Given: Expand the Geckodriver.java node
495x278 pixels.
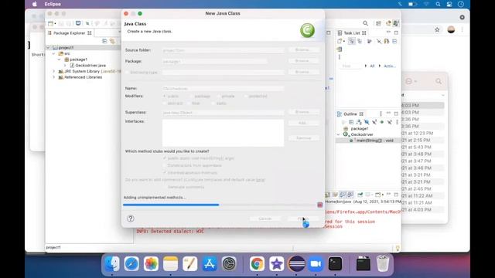Looking at the screenshot, I should tap(65, 65).
